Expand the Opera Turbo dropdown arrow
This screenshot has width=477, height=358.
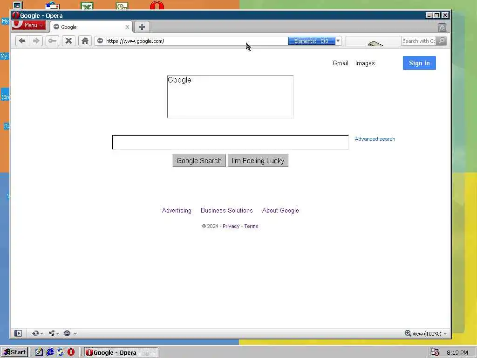pos(75,334)
